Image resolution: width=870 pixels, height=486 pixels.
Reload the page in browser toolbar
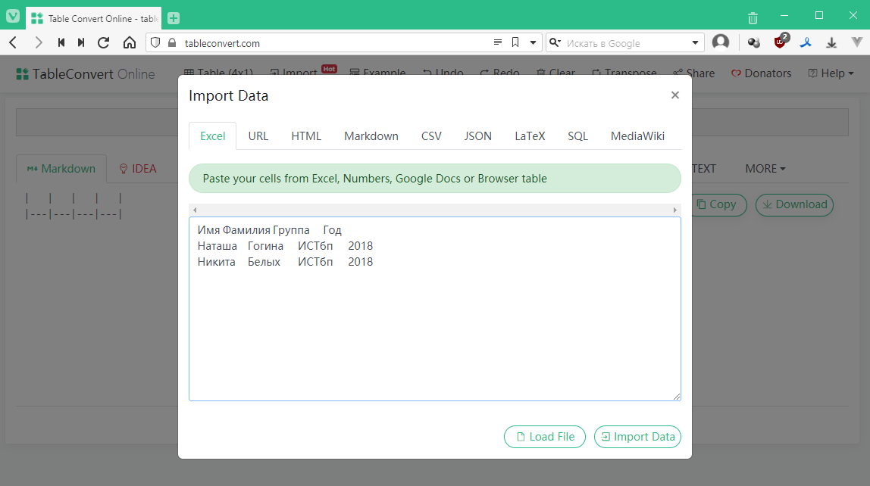104,43
